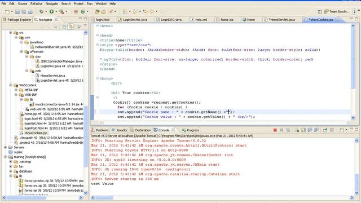Viewport: 361px width, 203px height.
Task: Close the showCookies.jsp editor tab
Action: [337, 20]
